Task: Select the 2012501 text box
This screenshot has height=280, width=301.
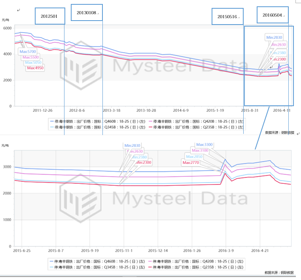Action: click(x=49, y=16)
